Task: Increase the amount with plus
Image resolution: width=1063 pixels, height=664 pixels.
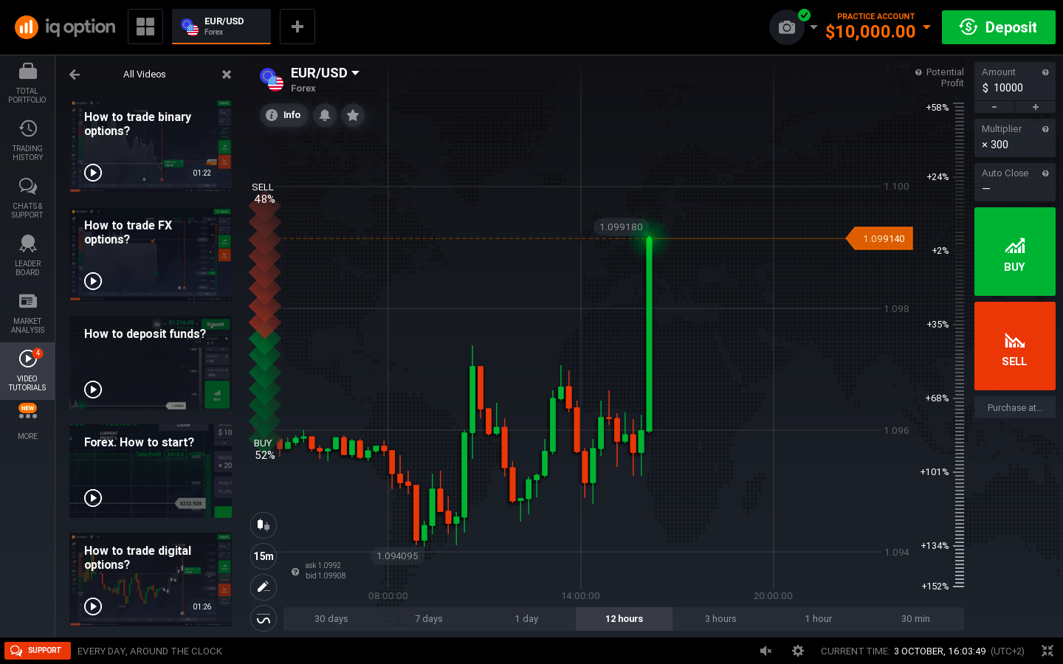Action: point(1035,107)
